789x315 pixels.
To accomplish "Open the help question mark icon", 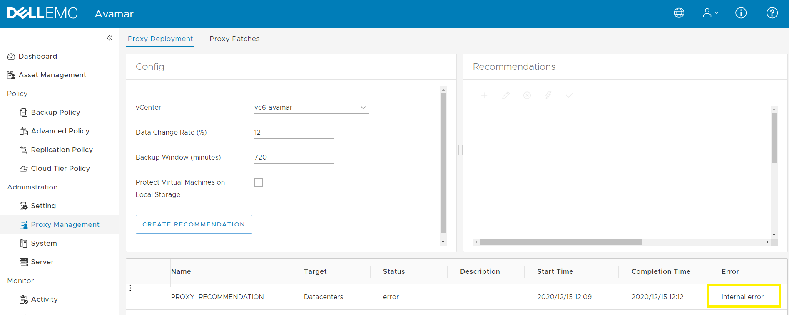I will (x=772, y=13).
